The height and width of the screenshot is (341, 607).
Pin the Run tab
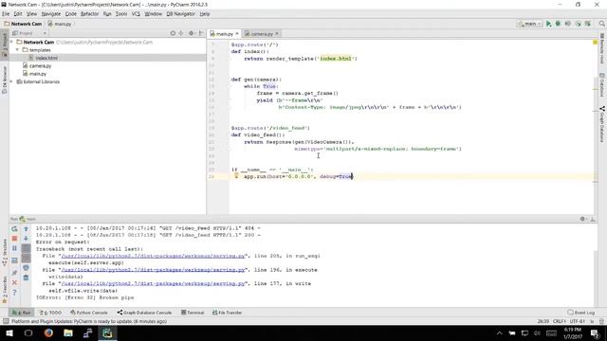(x=14, y=273)
